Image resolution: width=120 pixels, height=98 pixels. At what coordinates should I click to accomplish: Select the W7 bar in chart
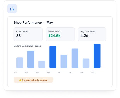tap(86, 63)
